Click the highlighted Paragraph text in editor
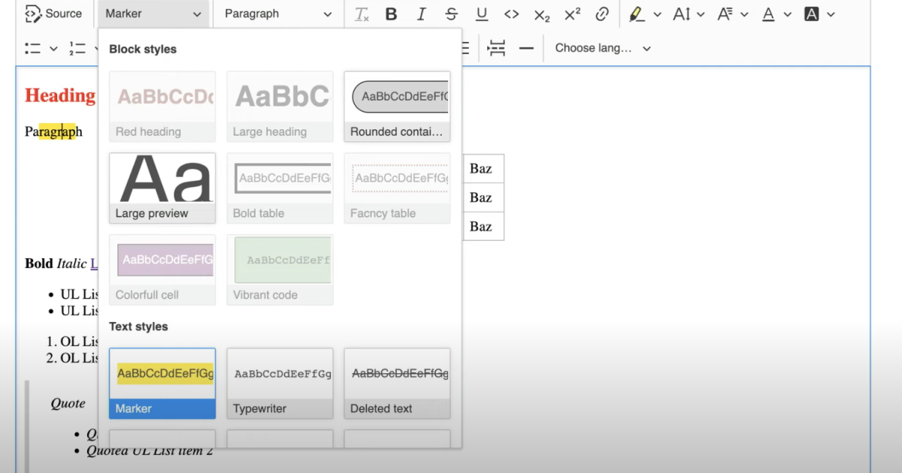The image size is (902, 473). (x=53, y=131)
